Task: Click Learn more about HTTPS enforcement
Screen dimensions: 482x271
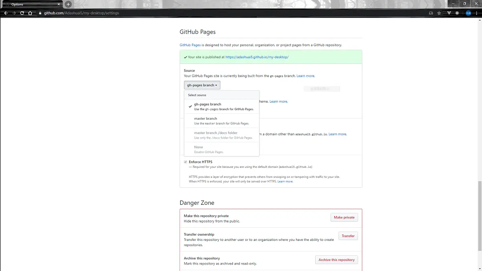Action: [x=285, y=181]
